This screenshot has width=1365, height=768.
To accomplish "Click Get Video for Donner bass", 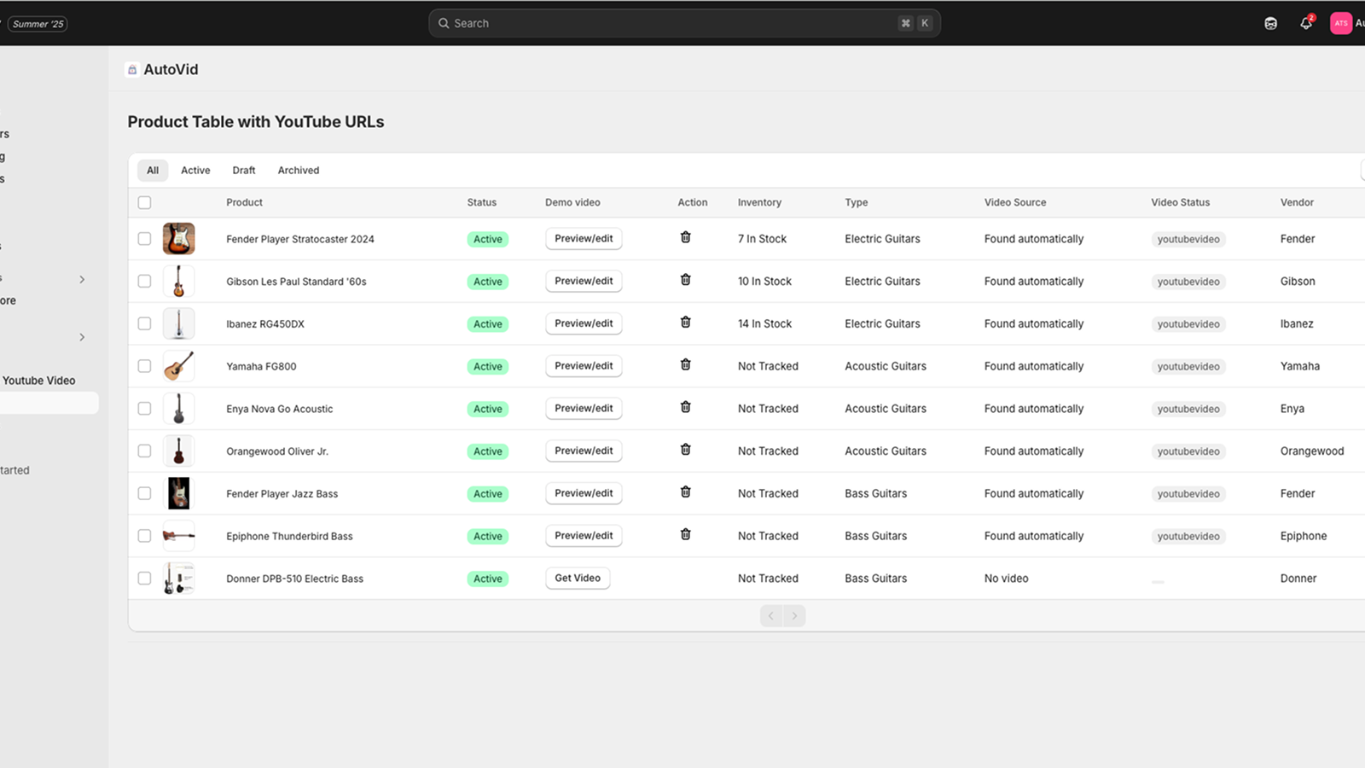I will pos(577,578).
